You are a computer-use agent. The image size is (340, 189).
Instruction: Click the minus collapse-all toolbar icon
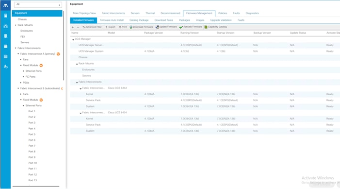[78, 27]
